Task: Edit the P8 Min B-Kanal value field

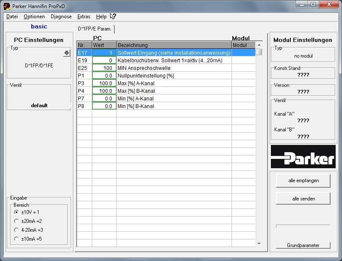Action: tap(104, 106)
